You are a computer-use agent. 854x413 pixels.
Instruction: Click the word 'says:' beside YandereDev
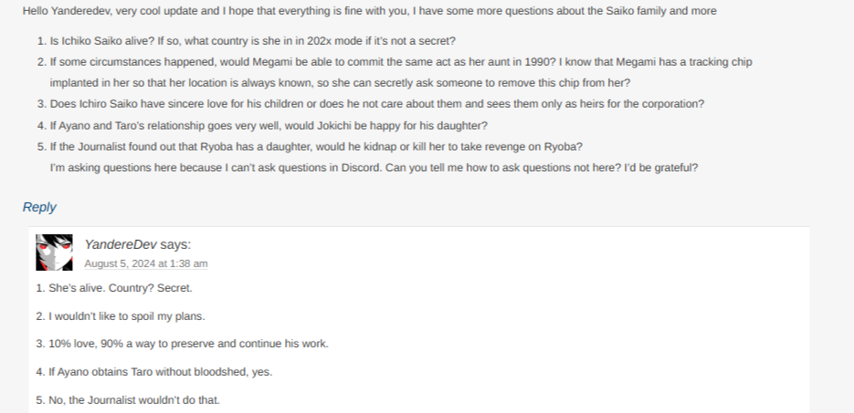(175, 244)
